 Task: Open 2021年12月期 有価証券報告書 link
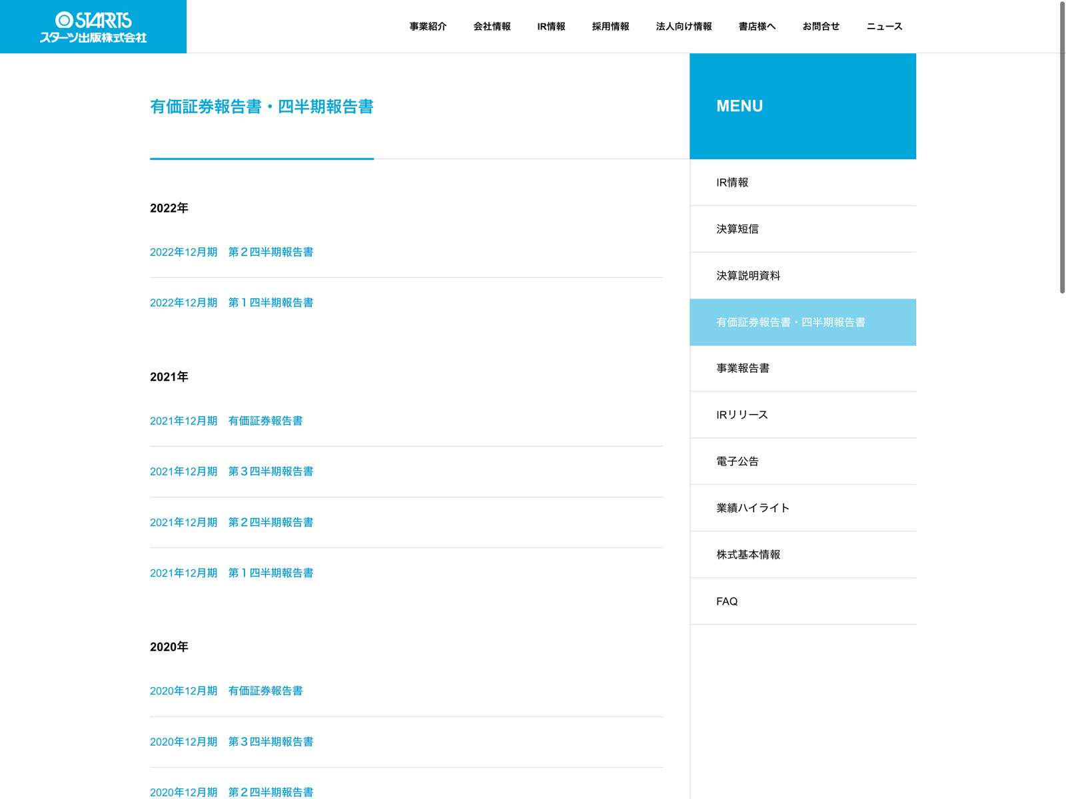[x=226, y=421]
